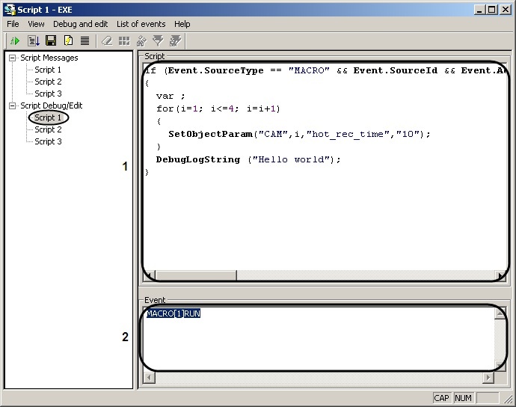The height and width of the screenshot is (407, 516).
Task: Click the Event box scroll up arrow
Action: pos(500,313)
